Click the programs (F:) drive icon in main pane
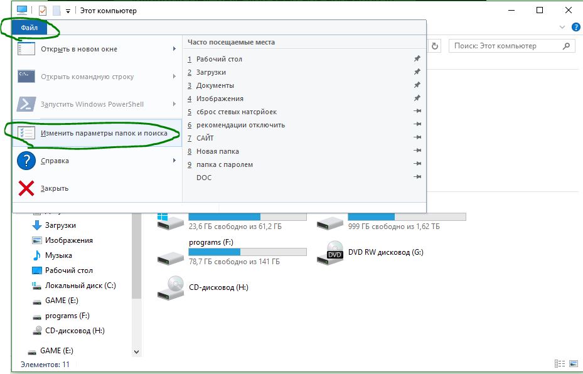583x374 pixels. [171, 257]
